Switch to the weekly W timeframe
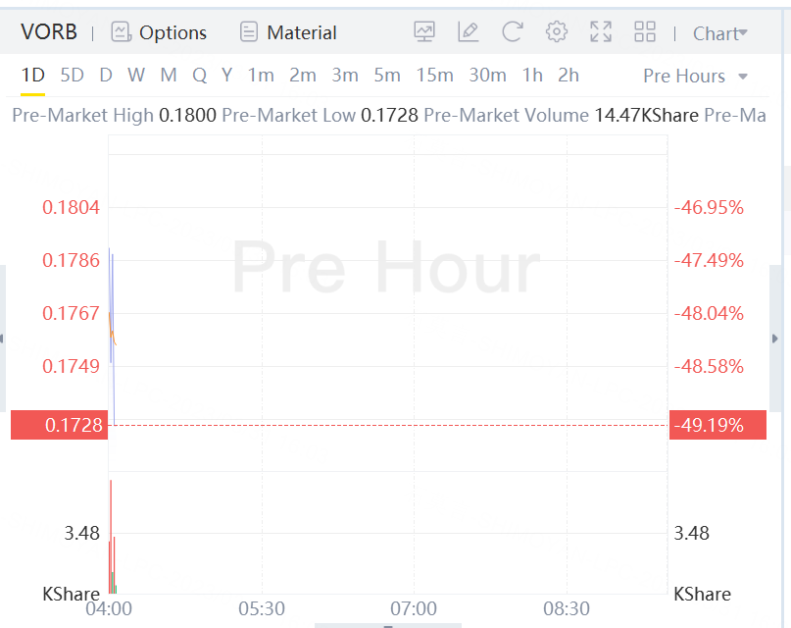 click(x=135, y=75)
